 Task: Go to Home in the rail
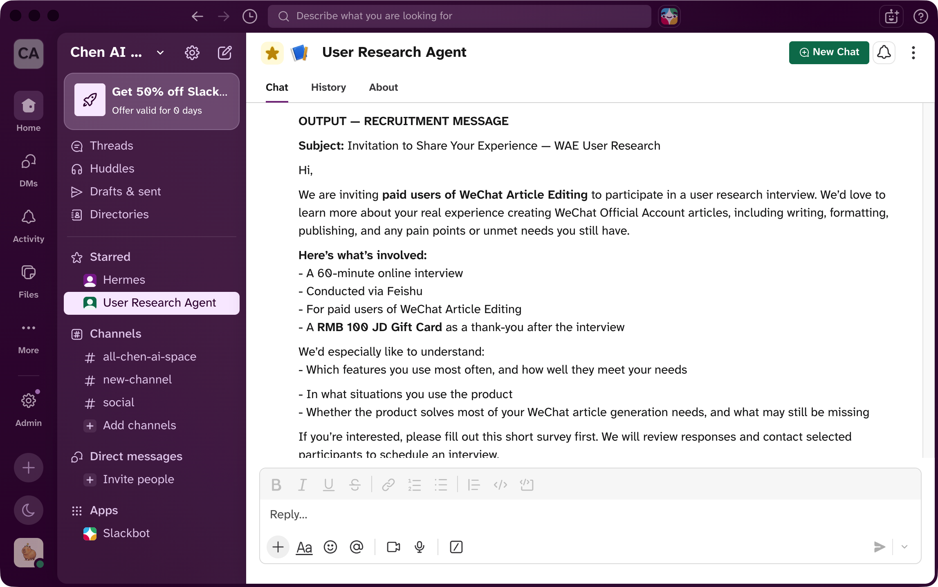[x=29, y=112]
